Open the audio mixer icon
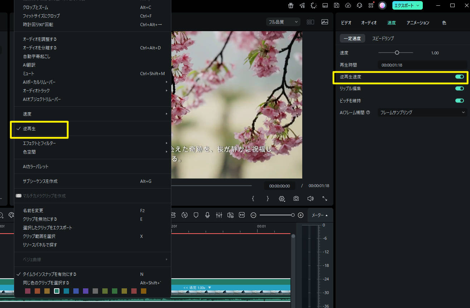Image resolution: width=470 pixels, height=308 pixels. tap(219, 215)
